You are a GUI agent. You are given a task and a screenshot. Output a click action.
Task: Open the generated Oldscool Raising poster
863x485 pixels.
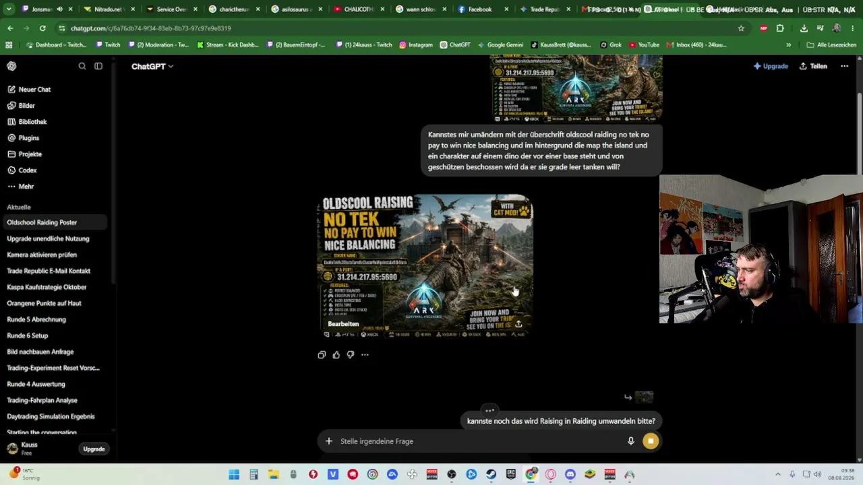pyautogui.click(x=425, y=265)
